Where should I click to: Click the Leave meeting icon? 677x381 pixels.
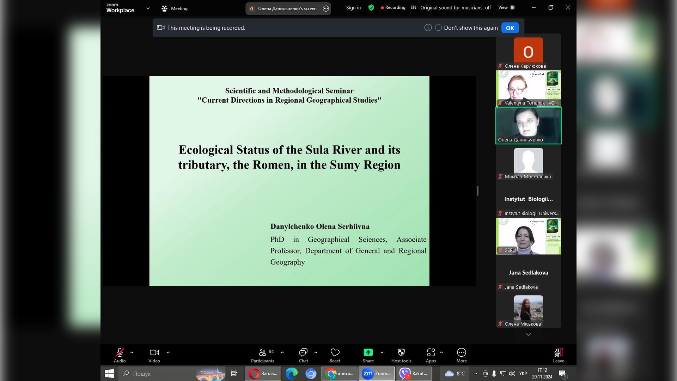coord(558,352)
